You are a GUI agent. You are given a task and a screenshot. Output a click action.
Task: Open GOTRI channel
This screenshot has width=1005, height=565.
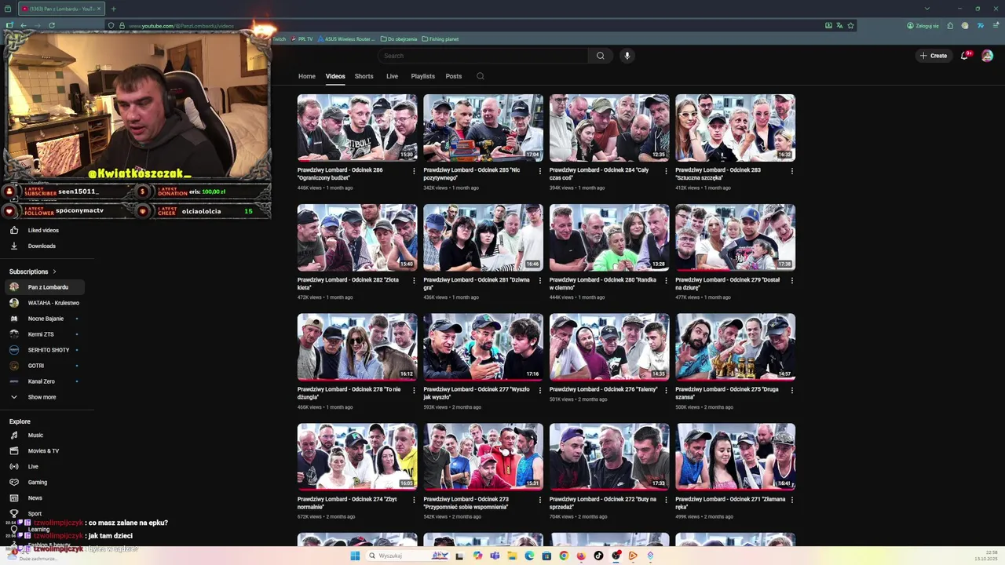pos(44,366)
